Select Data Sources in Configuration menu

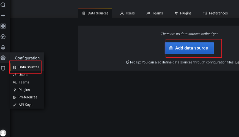[x=26, y=67]
